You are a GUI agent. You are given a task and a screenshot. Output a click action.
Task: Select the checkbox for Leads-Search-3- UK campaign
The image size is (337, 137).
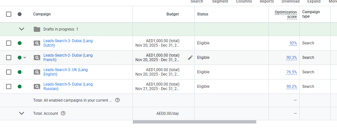[9, 72]
